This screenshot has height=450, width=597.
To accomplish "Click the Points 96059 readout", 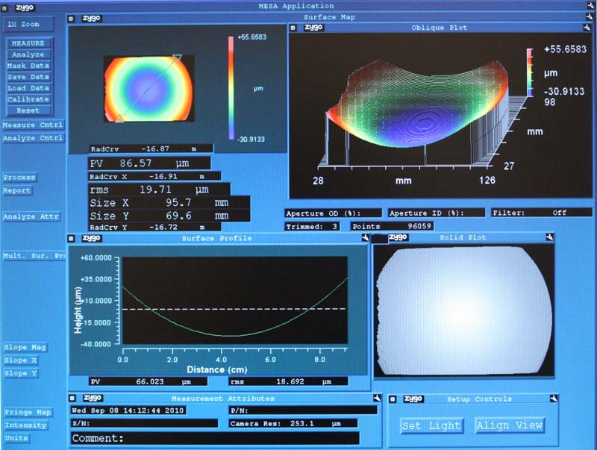I will coord(392,226).
